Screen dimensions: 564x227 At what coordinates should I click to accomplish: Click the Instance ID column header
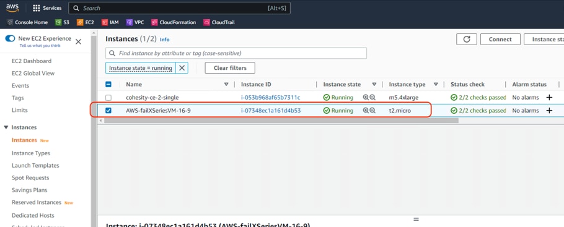(256, 84)
